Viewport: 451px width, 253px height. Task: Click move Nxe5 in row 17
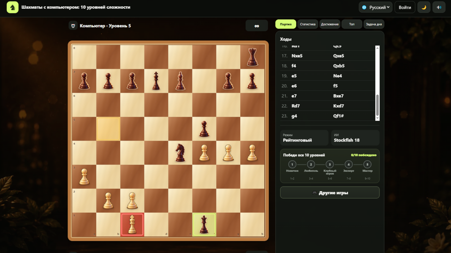297,56
